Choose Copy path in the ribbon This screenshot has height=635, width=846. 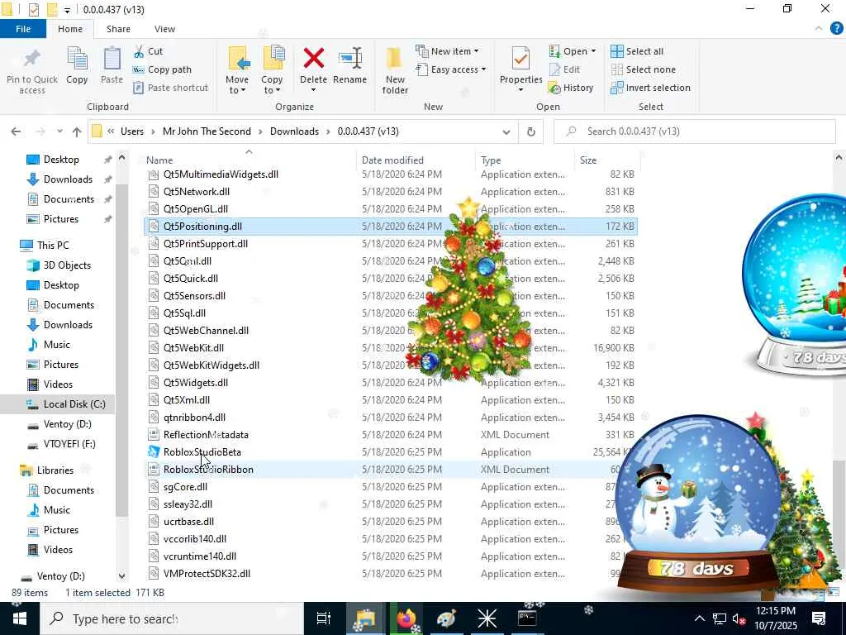(163, 69)
